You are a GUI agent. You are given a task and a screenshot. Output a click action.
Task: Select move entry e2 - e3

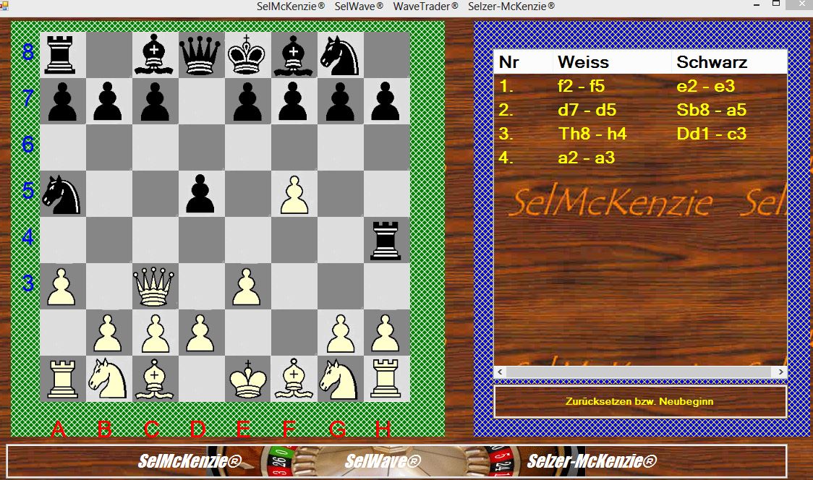706,86
